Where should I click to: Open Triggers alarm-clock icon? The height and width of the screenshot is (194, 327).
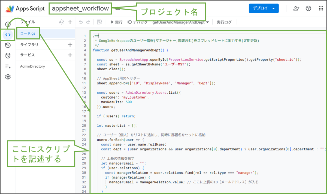(8, 56)
